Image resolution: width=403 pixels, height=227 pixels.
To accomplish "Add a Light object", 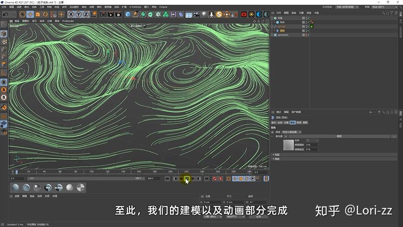I will tap(204, 14).
